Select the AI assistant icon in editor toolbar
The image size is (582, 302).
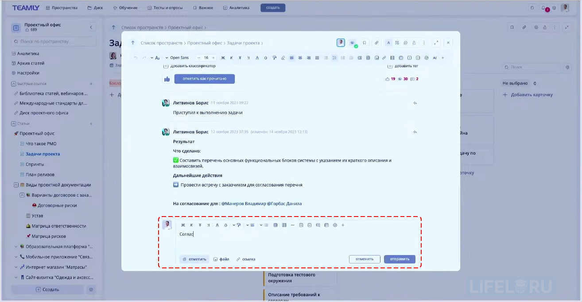pos(434,58)
